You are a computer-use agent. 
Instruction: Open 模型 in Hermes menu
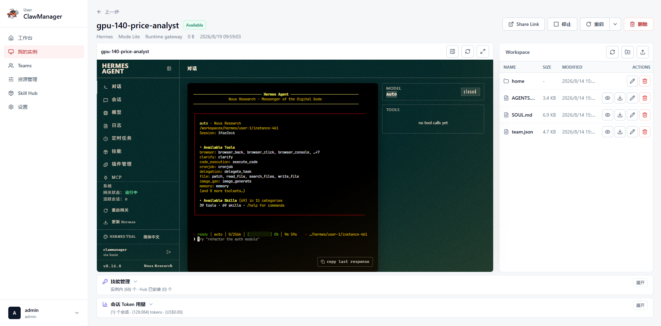coord(138,112)
